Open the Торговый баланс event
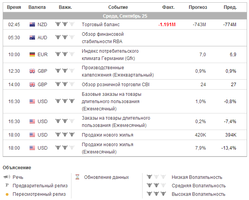 tap(101, 25)
